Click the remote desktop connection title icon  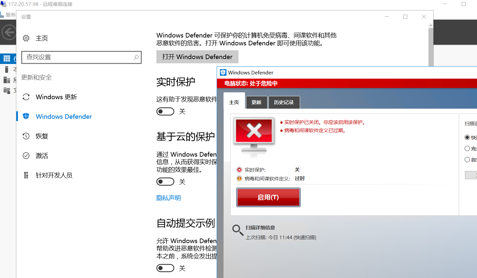[x=3, y=4]
